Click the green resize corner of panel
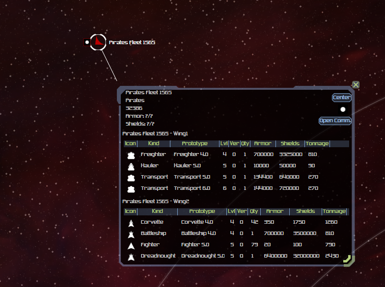This screenshot has height=287, width=385. (349, 261)
